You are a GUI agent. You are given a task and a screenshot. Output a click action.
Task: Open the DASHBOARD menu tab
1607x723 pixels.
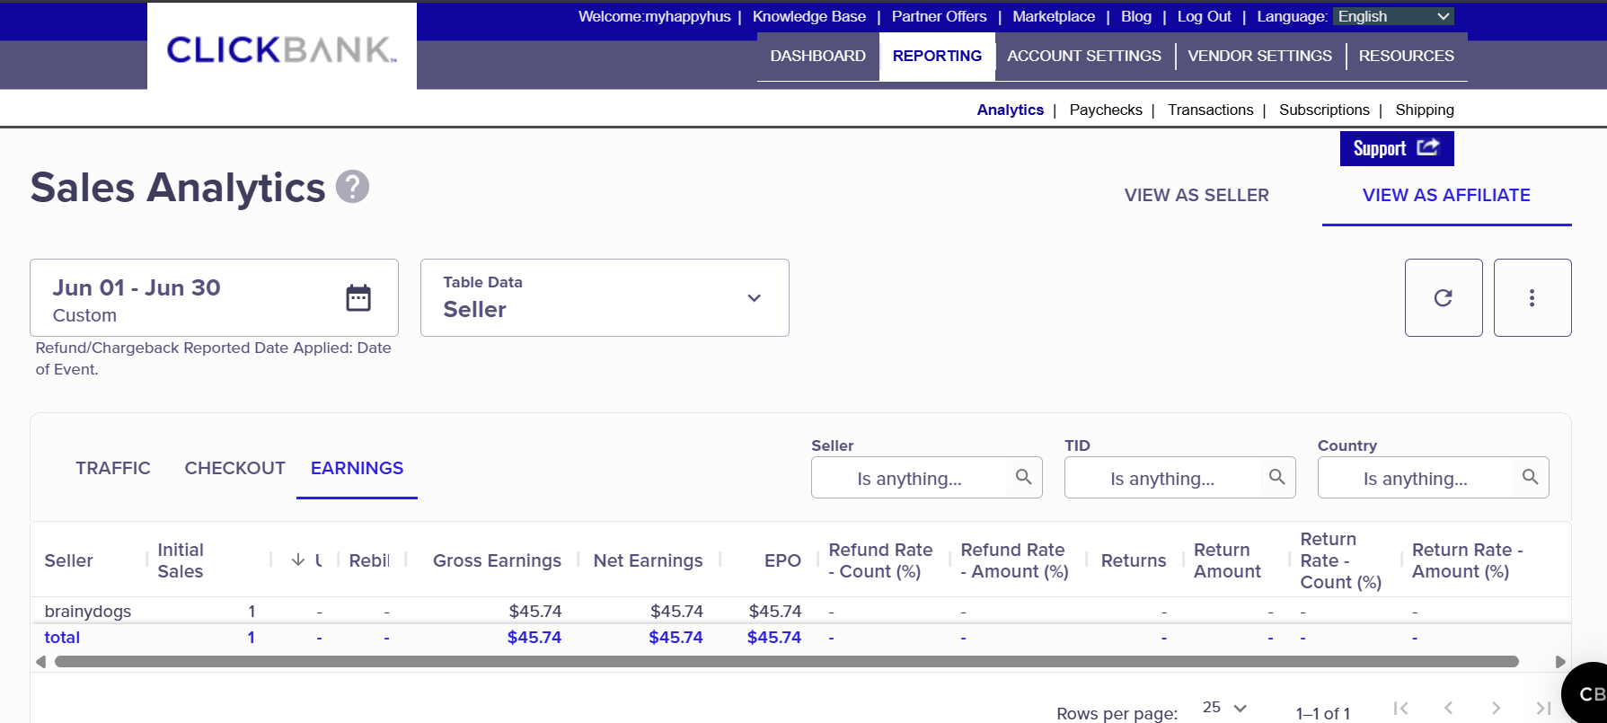817,56
